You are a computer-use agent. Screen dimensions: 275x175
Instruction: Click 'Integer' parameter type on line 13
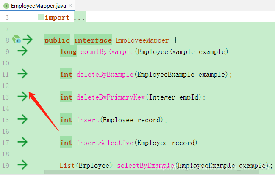pos(162,97)
